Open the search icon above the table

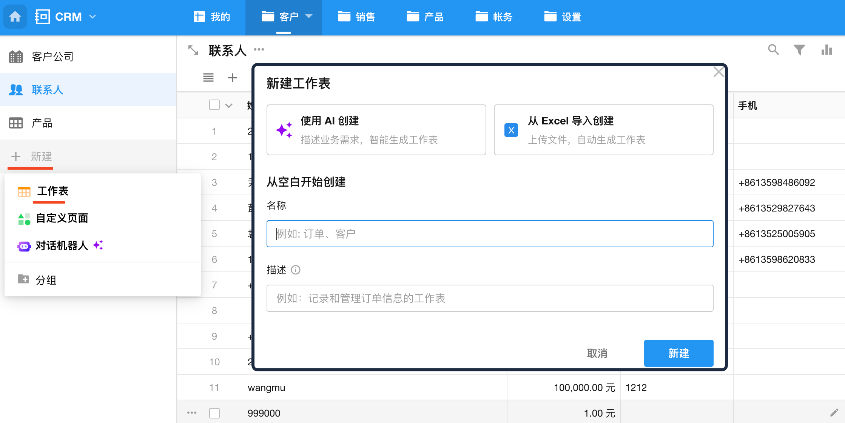point(773,49)
